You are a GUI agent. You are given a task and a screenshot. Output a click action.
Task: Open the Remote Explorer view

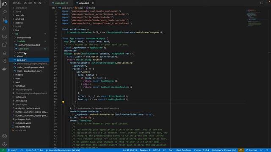click(5, 37)
